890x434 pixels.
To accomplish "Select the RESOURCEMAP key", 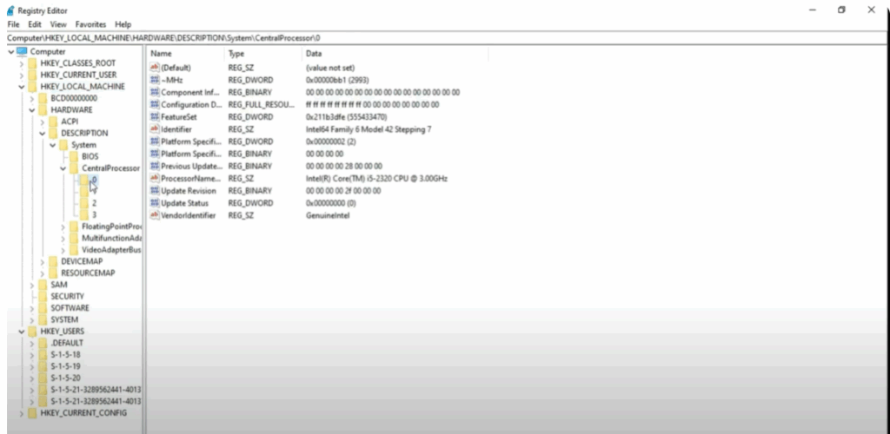I will [88, 273].
